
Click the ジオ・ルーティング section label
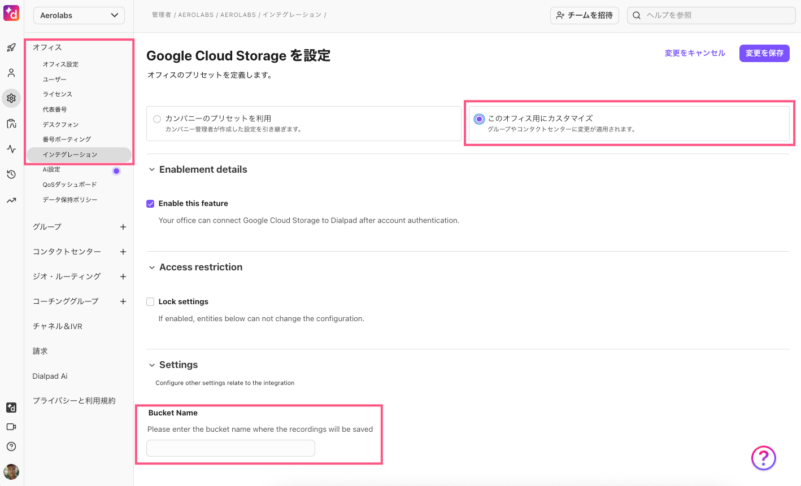[67, 277]
